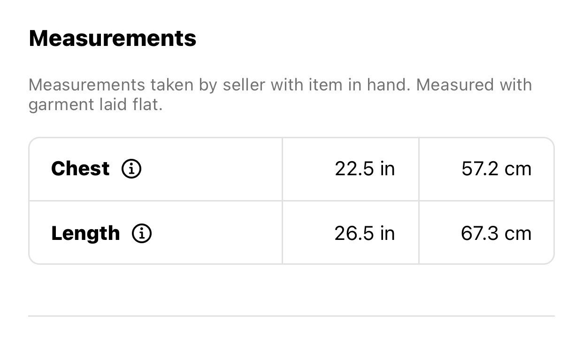This screenshot has width=583, height=343.
Task: Click the horizontal divider below the measurements table
Action: (291, 316)
